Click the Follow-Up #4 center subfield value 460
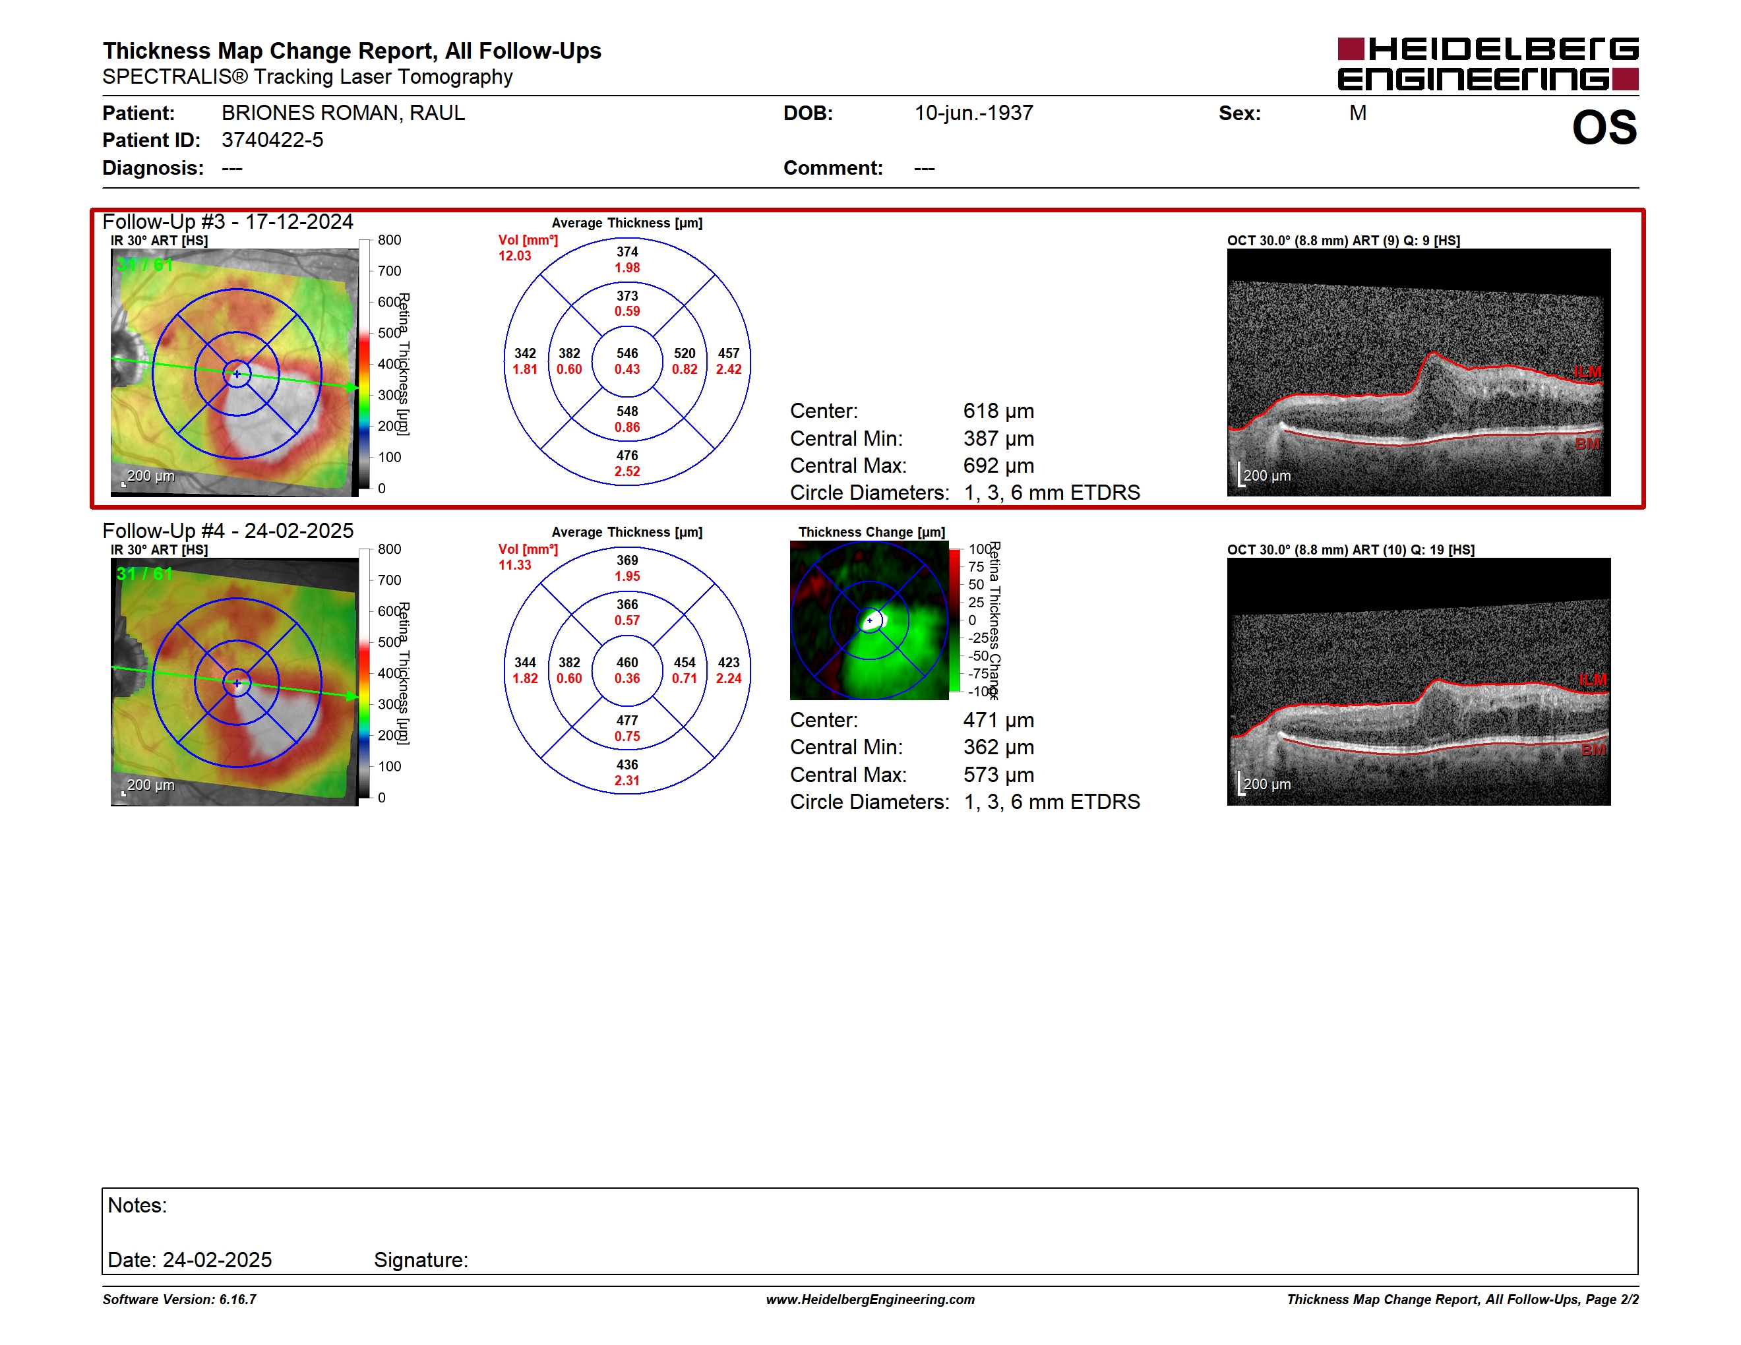1741x1345 pixels. pyautogui.click(x=626, y=662)
